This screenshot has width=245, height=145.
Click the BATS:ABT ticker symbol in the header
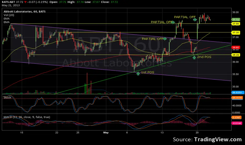(x=8, y=2)
